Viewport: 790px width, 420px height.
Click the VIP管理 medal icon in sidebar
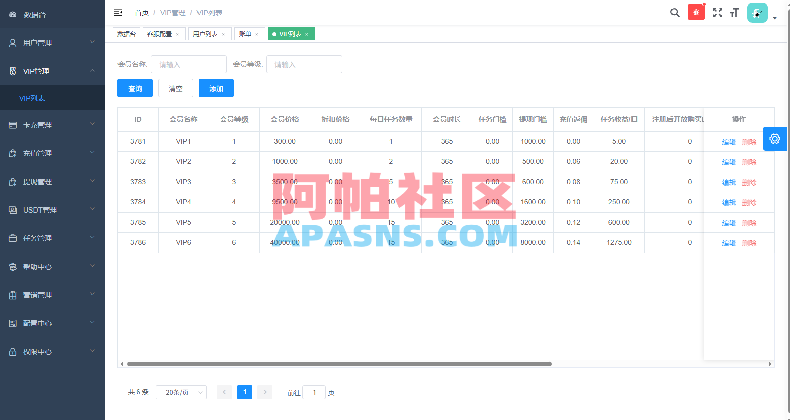pos(13,71)
